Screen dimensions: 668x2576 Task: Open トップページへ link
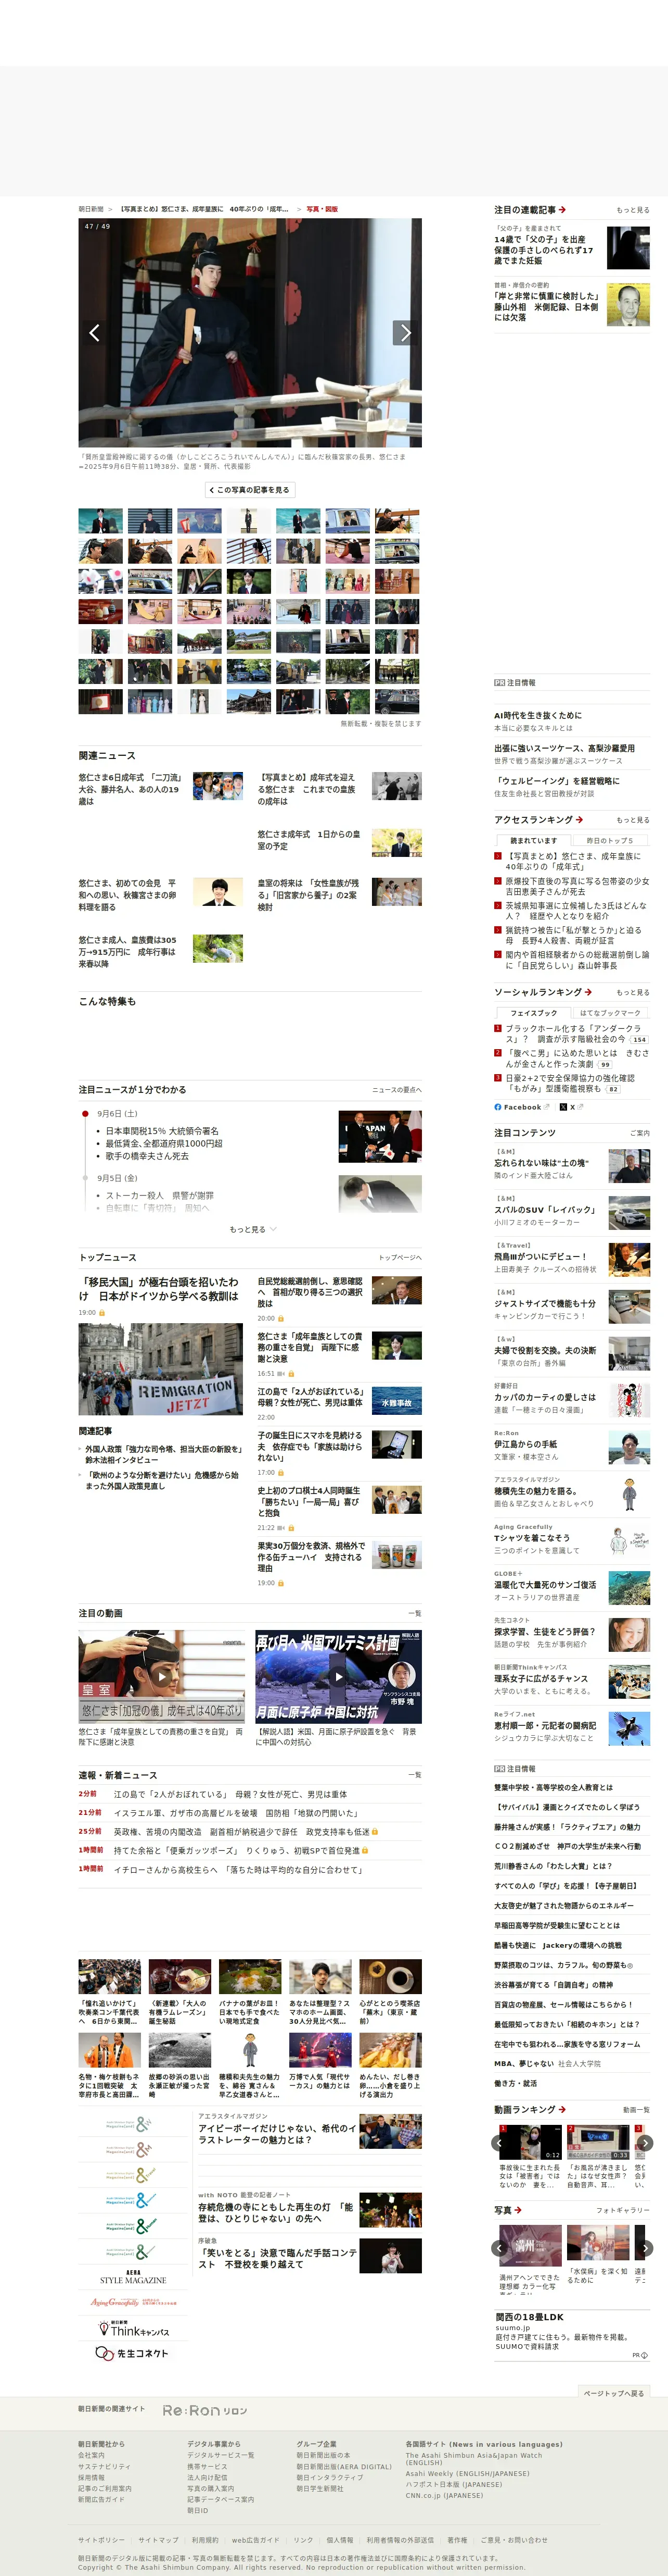pos(400,1258)
